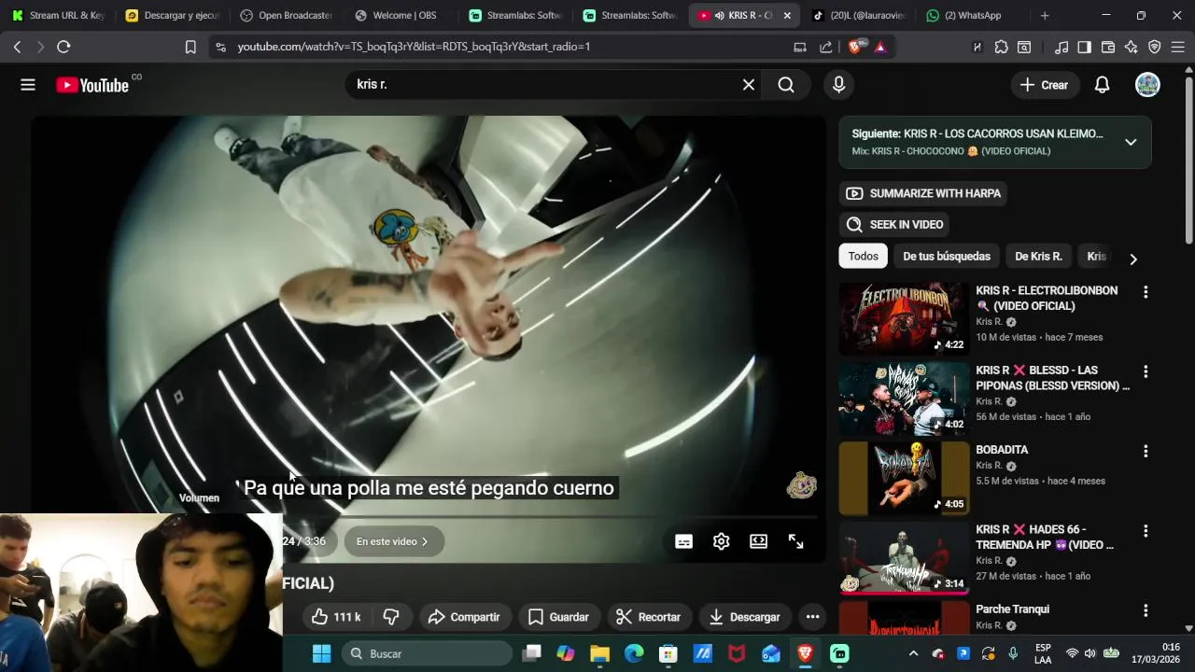Viewport: 1195px width, 672px height.
Task: Open options for the LAS PIPONAS video
Action: pyautogui.click(x=1146, y=371)
